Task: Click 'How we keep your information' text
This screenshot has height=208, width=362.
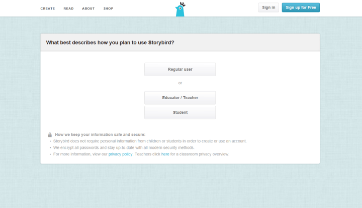Action: coord(100,135)
